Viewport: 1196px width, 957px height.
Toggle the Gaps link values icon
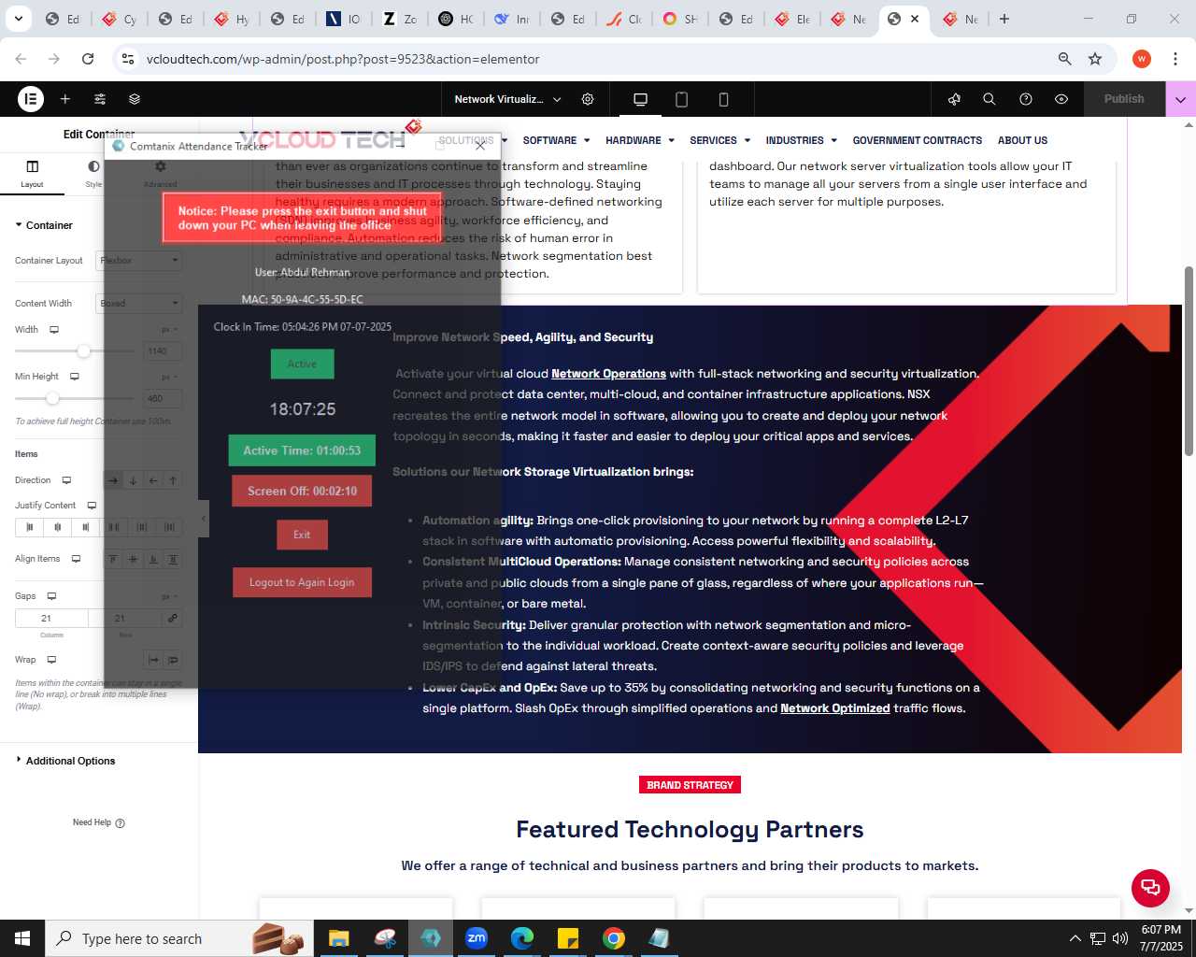(172, 619)
